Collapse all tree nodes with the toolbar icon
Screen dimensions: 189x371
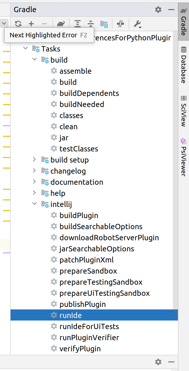pos(90,23)
